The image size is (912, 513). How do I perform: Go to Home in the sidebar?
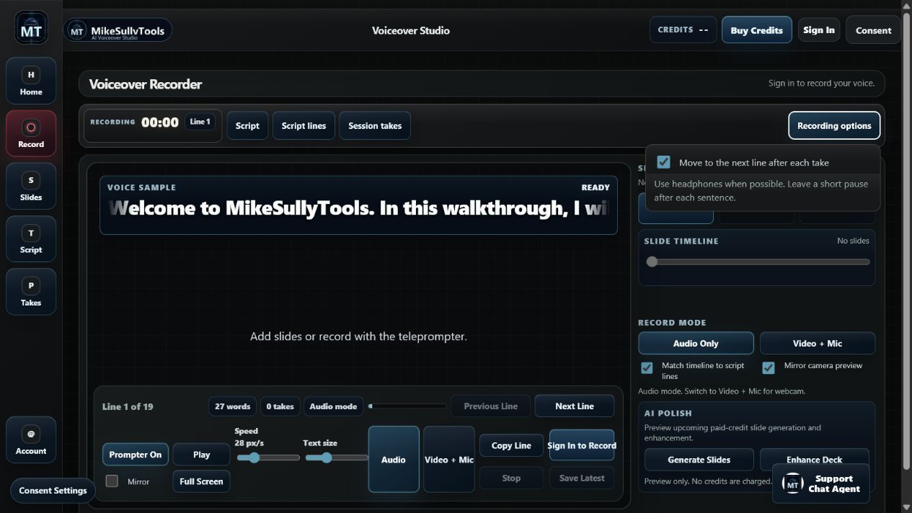[x=31, y=81]
